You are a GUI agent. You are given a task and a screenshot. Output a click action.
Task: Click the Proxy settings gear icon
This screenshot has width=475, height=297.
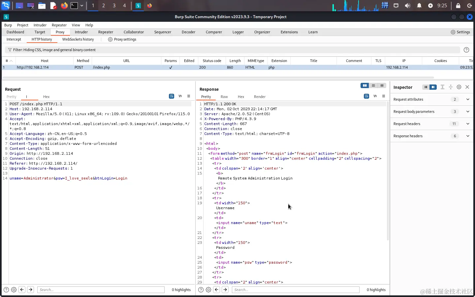[110, 39]
